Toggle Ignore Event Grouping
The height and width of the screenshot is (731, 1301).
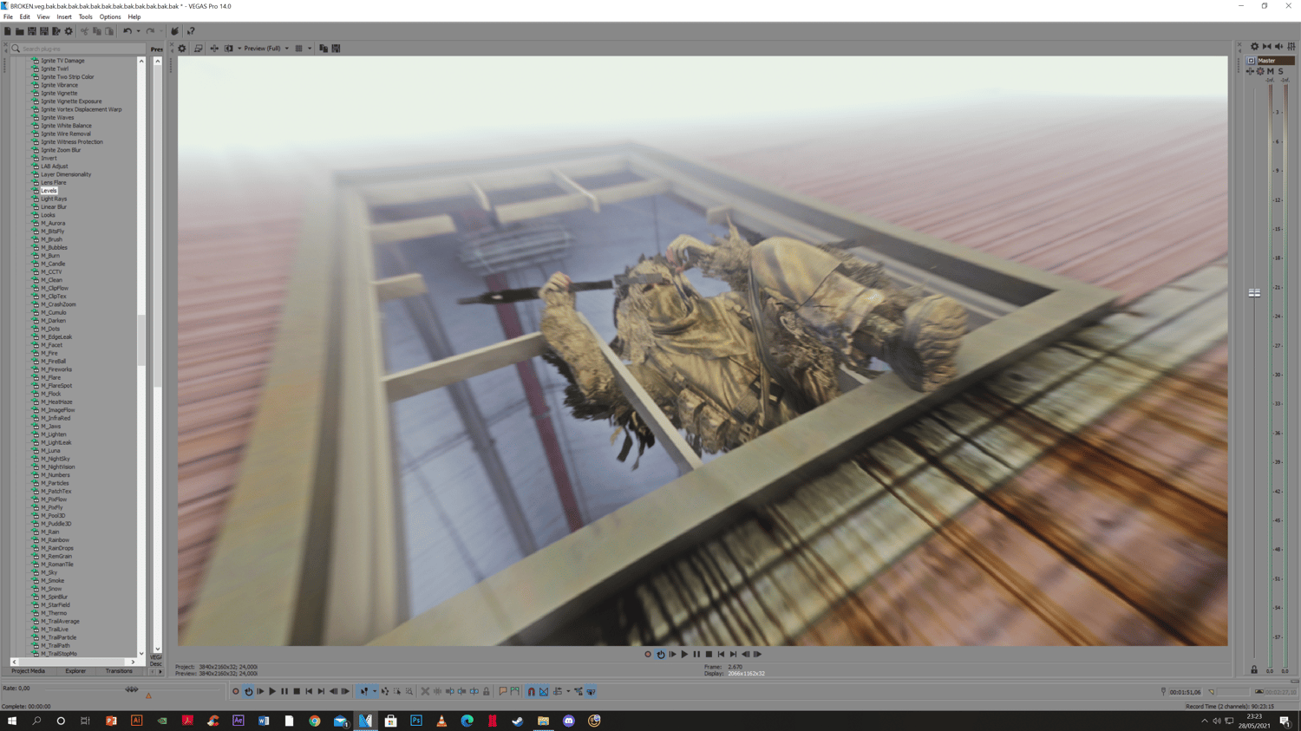tap(591, 692)
